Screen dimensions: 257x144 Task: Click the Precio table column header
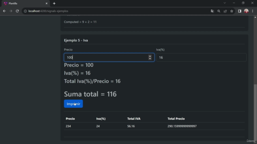(70, 119)
